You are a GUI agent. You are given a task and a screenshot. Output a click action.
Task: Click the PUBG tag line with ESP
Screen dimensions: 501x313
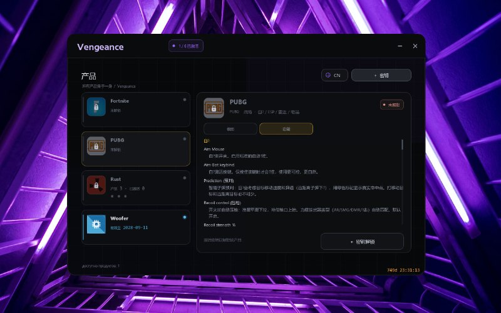(264, 112)
